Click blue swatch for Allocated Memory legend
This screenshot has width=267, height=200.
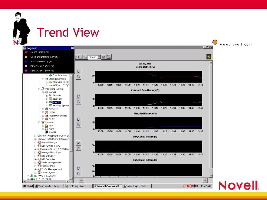(26, 61)
